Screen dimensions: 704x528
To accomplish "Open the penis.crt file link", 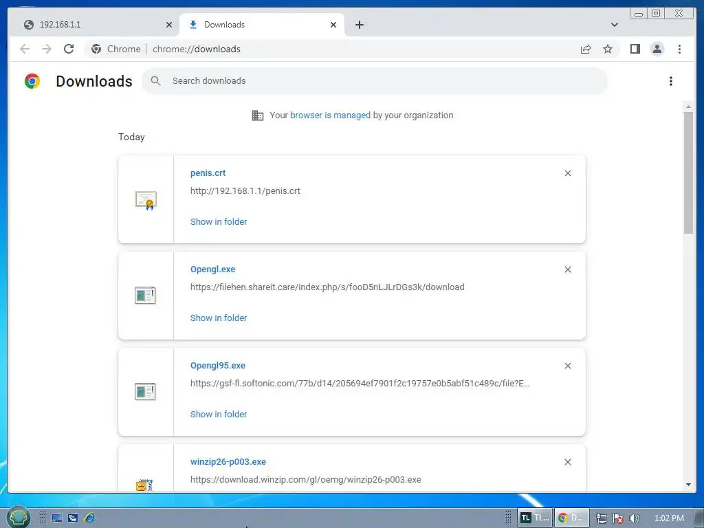I will pos(208,173).
